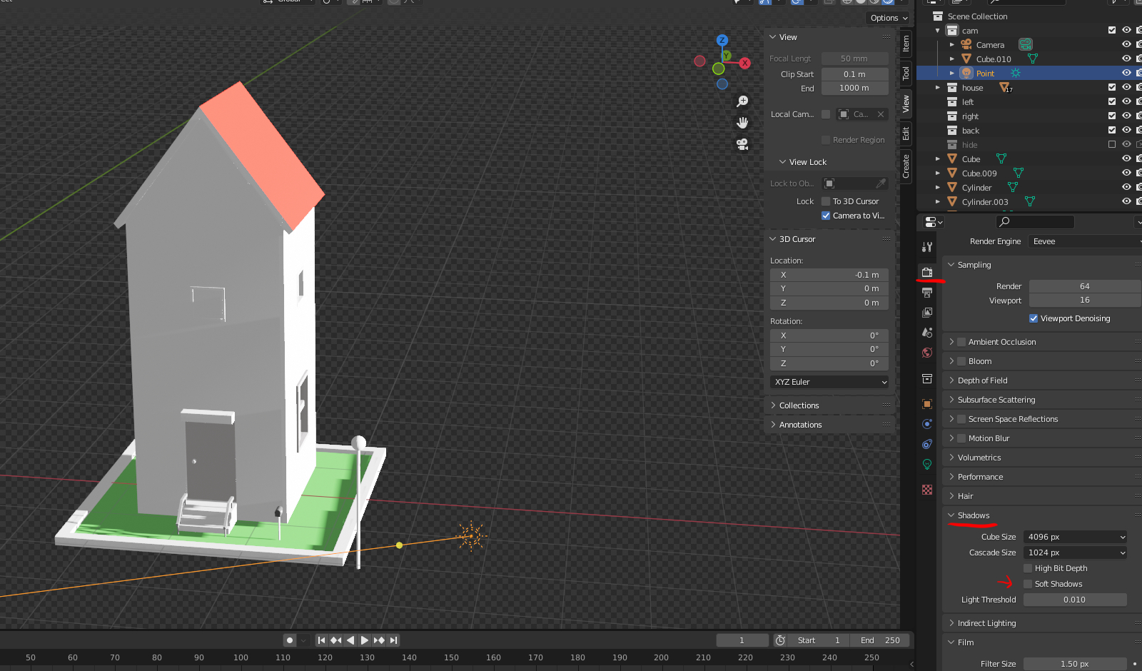Open the Cascade Size dropdown

pyautogui.click(x=1076, y=553)
